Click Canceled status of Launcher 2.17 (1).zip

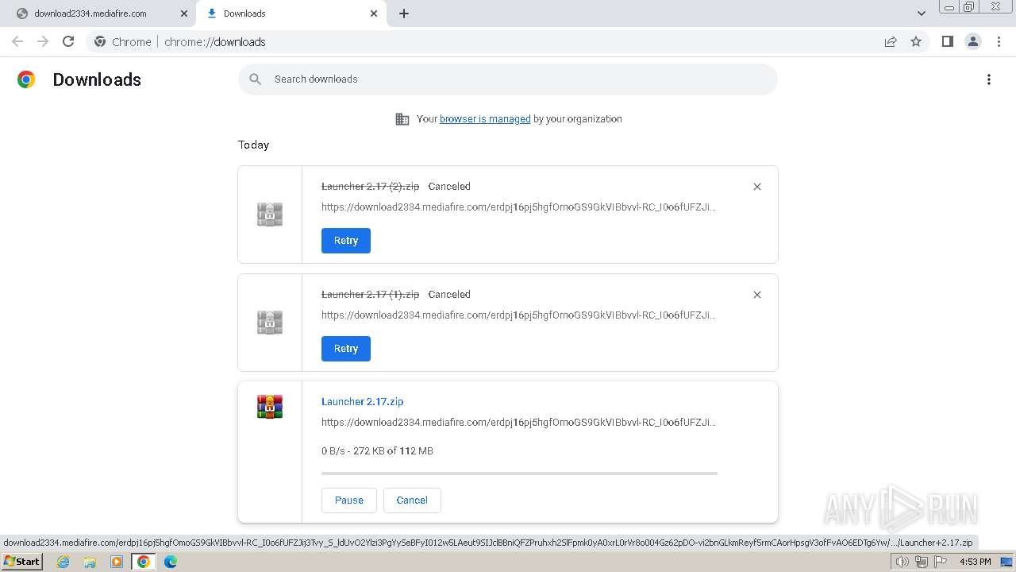[449, 295]
